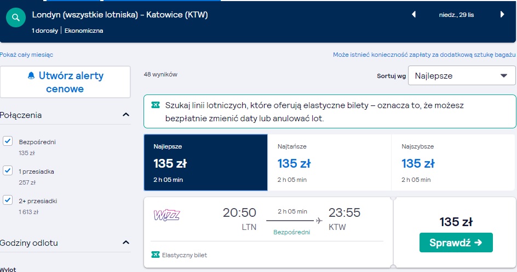Click the KTW arrival airport code
The height and width of the screenshot is (272, 517).
[337, 227]
